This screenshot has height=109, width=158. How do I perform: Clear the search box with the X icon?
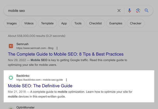119,10
